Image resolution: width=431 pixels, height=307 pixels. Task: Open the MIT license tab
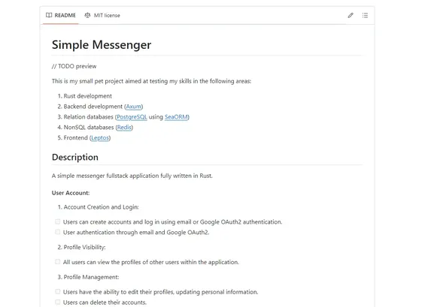(102, 15)
